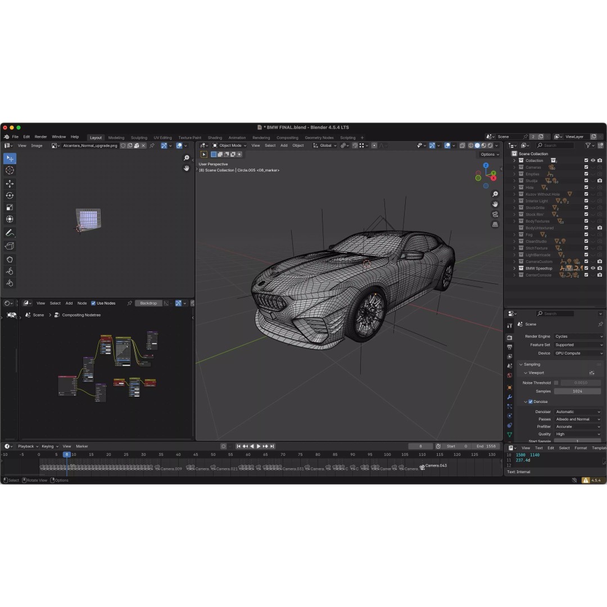Switch perspective/orthographic grid gizmo
The height and width of the screenshot is (607, 607).
(495, 224)
